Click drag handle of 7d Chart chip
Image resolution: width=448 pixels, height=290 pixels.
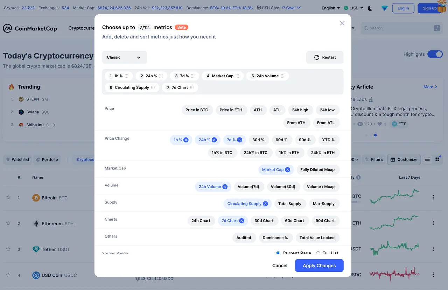[x=192, y=87]
